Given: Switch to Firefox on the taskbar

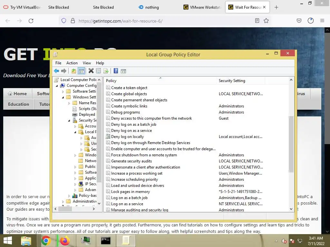Looking at the screenshot, I should 65,241.
